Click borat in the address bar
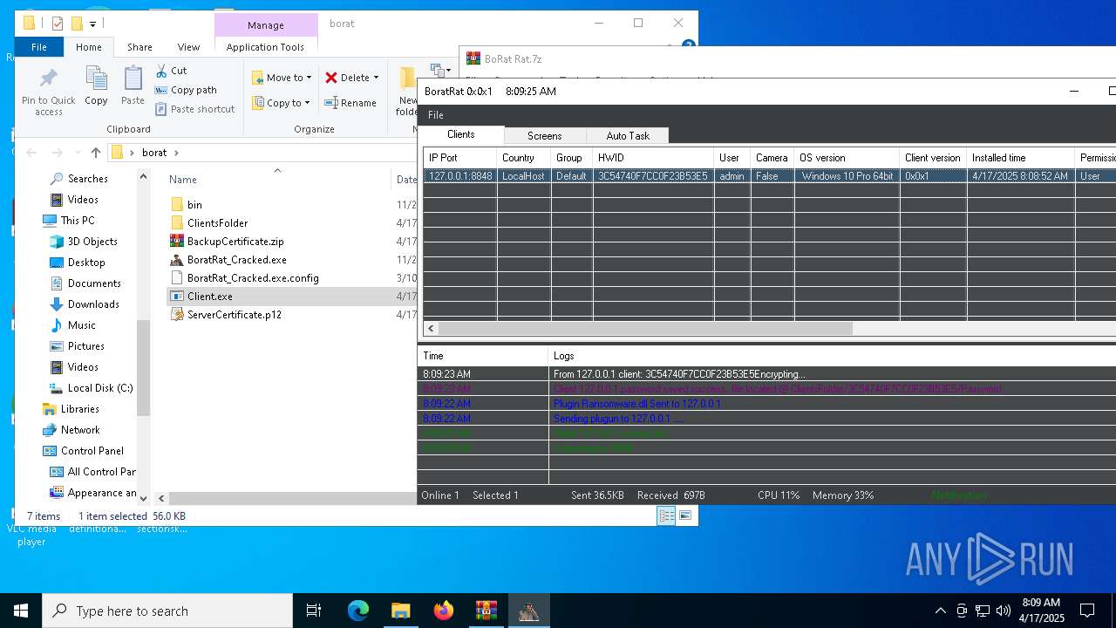This screenshot has height=628, width=1116. click(x=154, y=153)
